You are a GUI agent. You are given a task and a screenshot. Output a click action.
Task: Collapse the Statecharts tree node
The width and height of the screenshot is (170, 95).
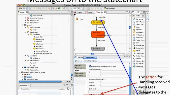(x=26, y=32)
